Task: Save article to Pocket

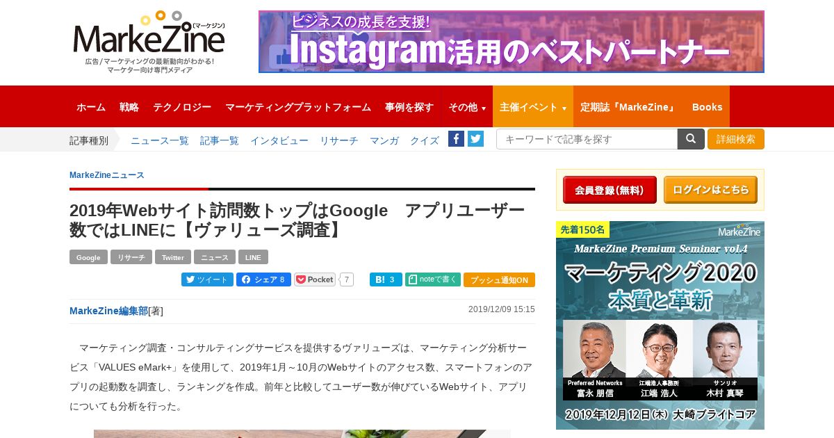Action: pos(316,279)
